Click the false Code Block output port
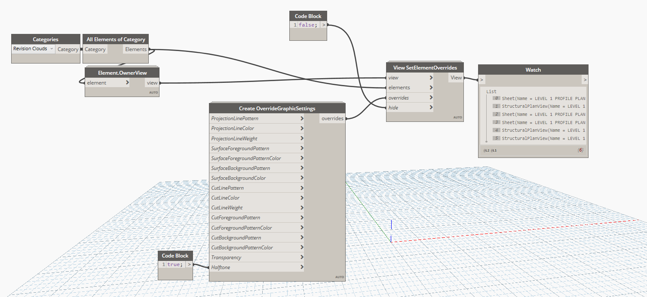 click(324, 25)
